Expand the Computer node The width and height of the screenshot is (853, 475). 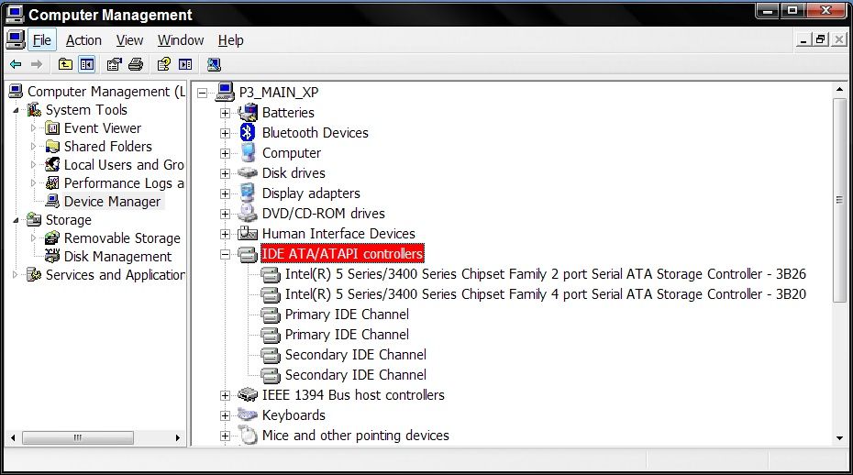click(225, 153)
